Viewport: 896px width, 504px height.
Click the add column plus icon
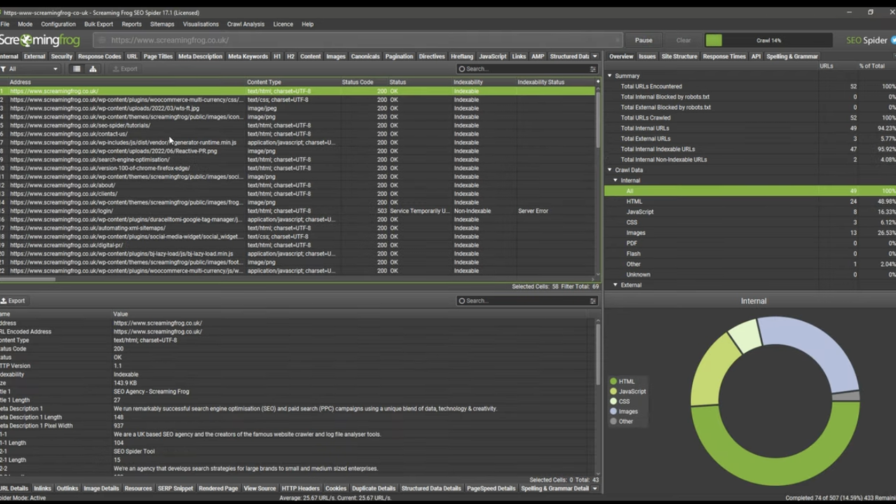click(598, 82)
